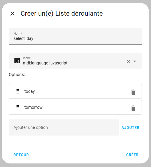The width and height of the screenshot is (151, 167).
Task: Focus the Ajouter une option input
Action: tap(64, 128)
